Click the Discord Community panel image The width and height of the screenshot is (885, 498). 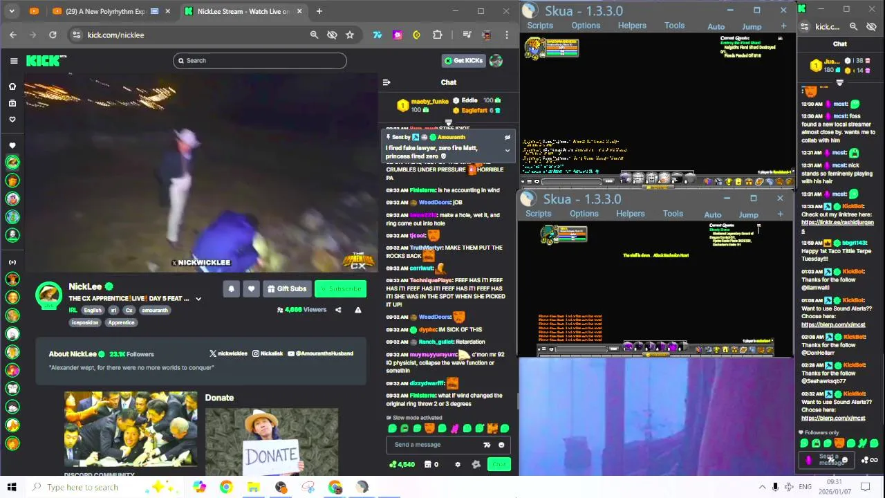(131, 430)
